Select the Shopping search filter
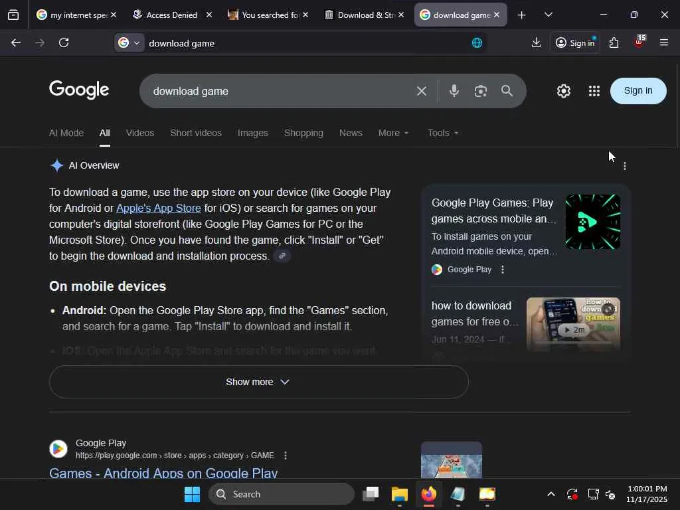The height and width of the screenshot is (510, 680). (x=303, y=133)
